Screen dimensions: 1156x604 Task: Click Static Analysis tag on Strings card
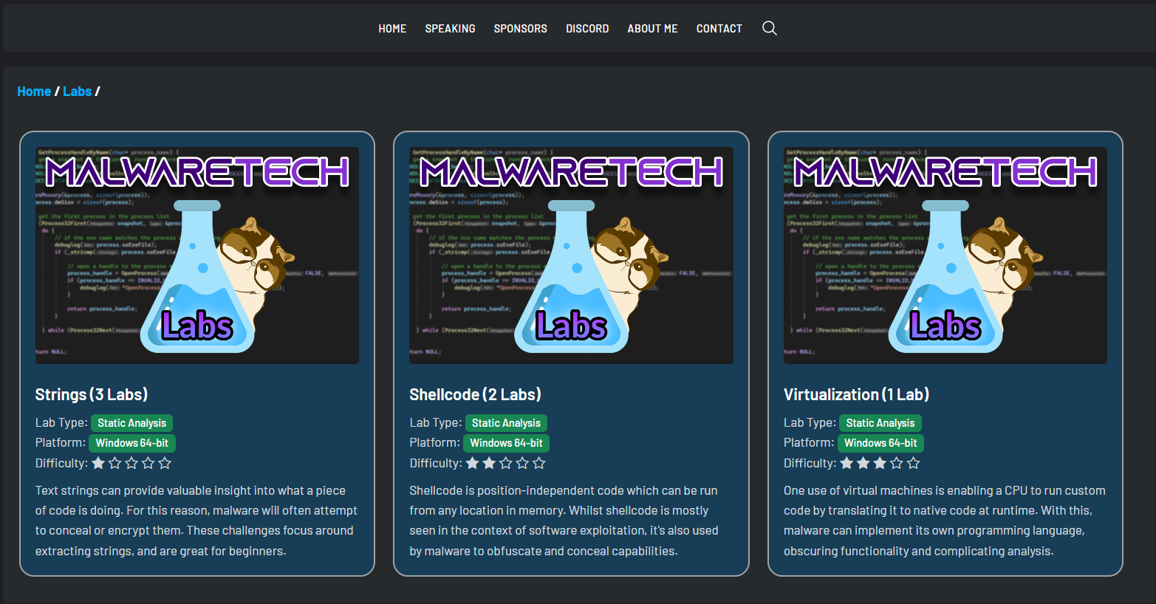[131, 423]
